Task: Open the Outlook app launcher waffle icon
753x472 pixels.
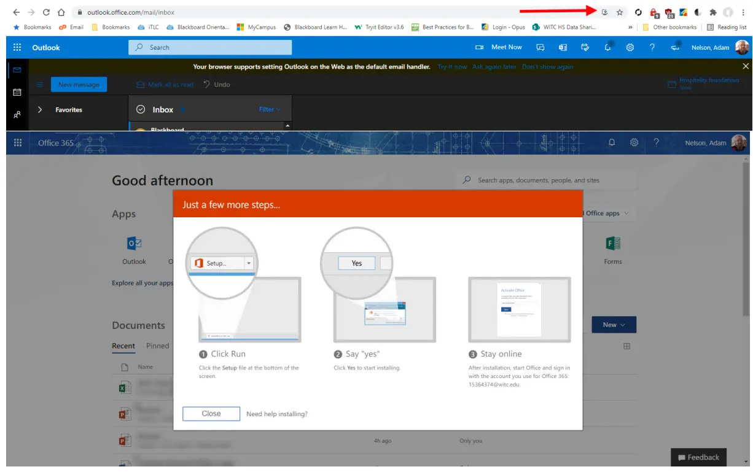Action: 17,47
